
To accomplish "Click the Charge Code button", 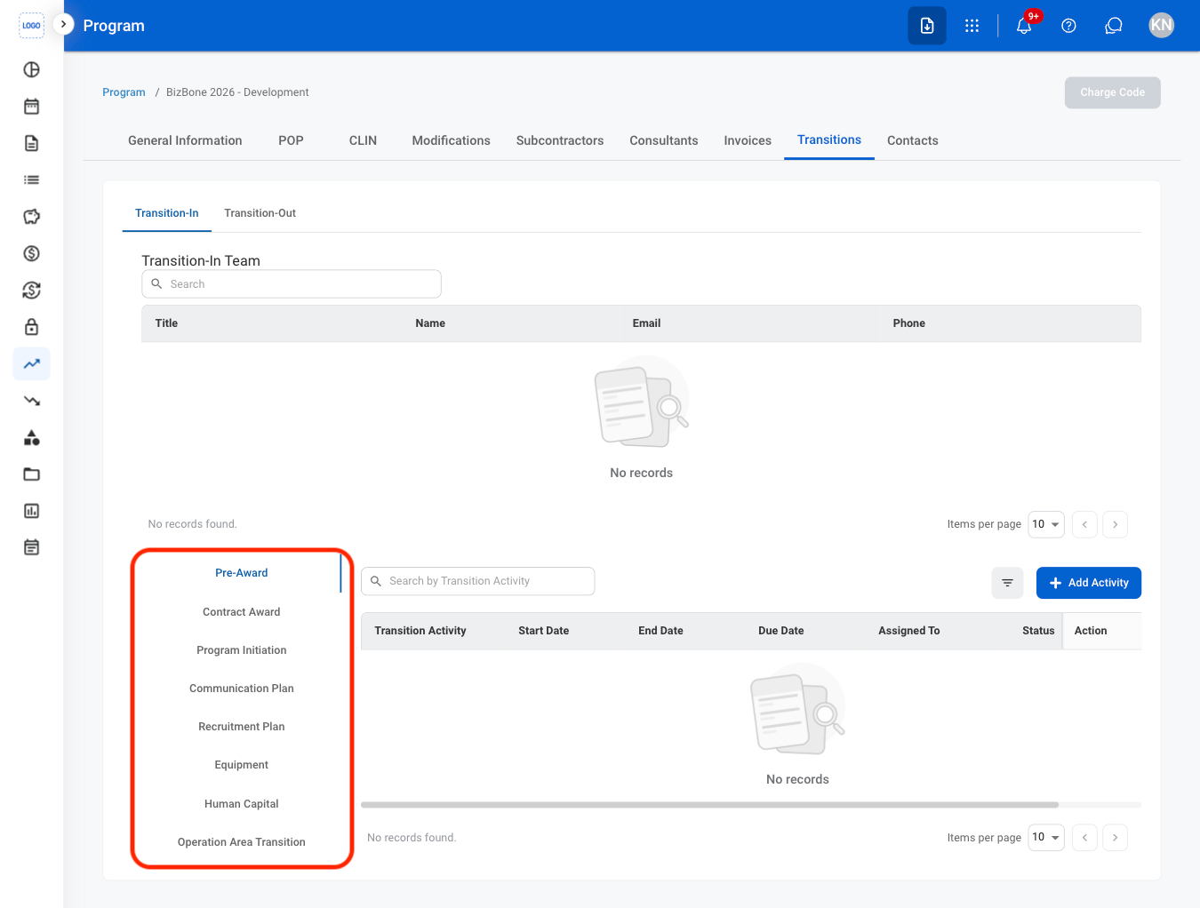I will pos(1112,92).
